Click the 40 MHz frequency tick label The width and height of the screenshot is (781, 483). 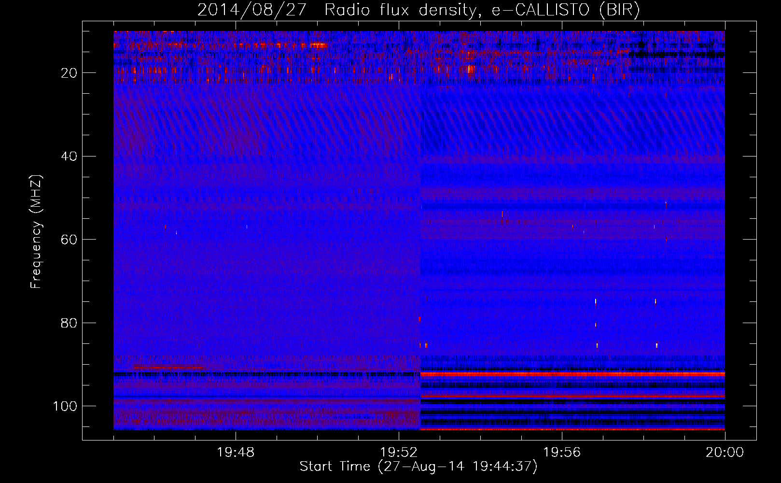[x=69, y=156]
